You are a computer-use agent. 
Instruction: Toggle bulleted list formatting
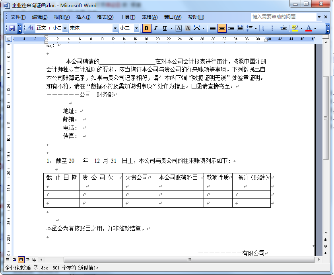point(274,28)
